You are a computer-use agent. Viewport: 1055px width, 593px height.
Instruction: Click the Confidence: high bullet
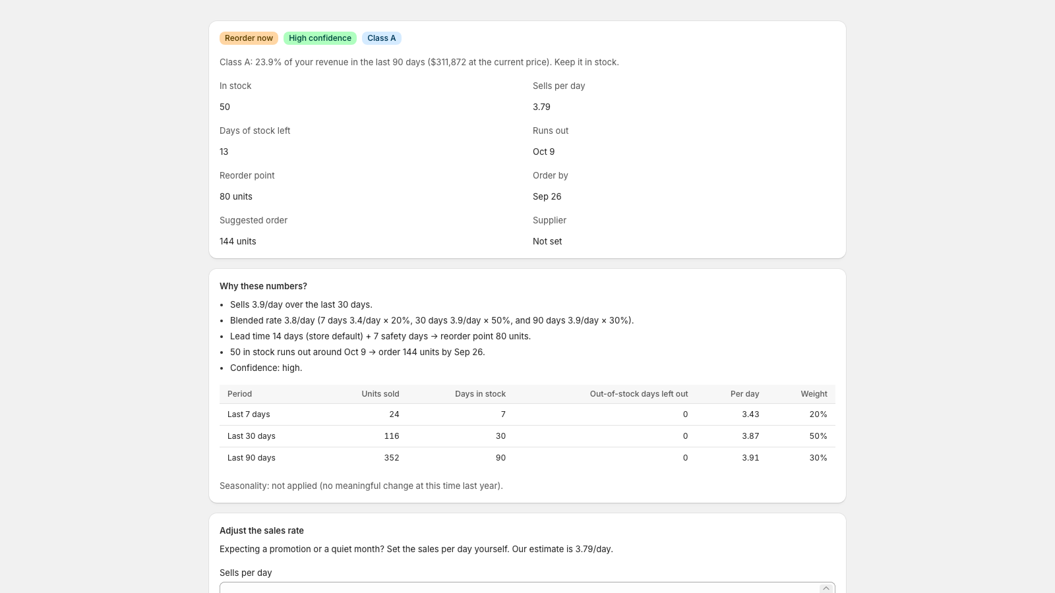click(x=266, y=368)
